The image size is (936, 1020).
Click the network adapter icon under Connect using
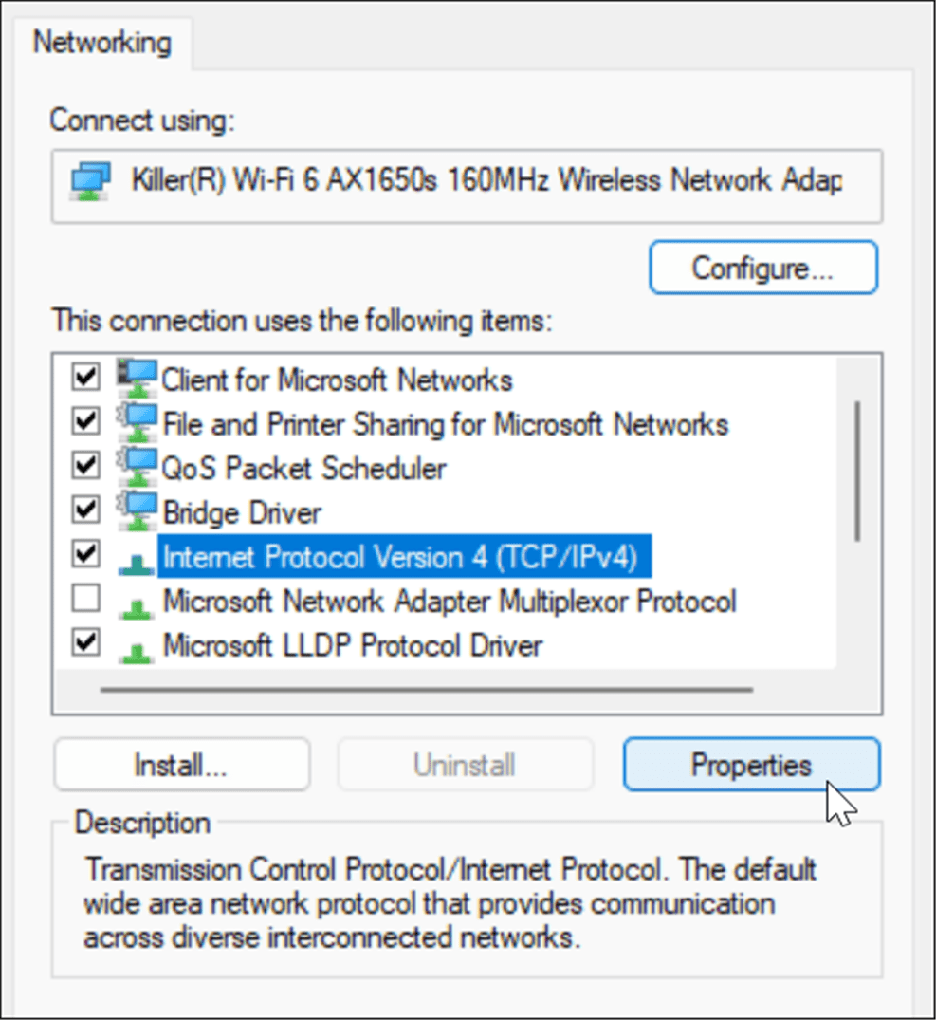[x=90, y=181]
